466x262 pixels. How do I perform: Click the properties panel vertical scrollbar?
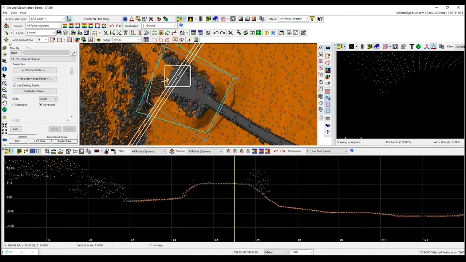[x=71, y=92]
